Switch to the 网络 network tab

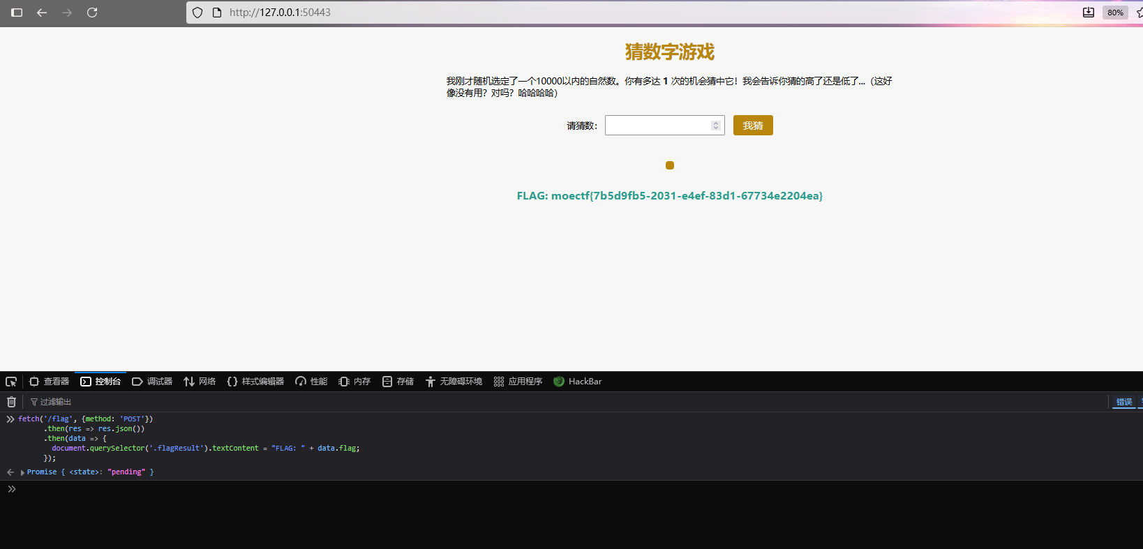coord(200,382)
